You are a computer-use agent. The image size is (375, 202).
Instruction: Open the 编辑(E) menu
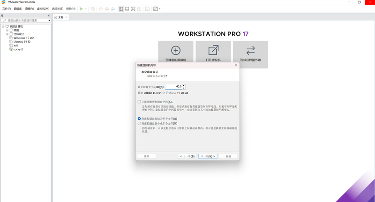[x=18, y=9]
